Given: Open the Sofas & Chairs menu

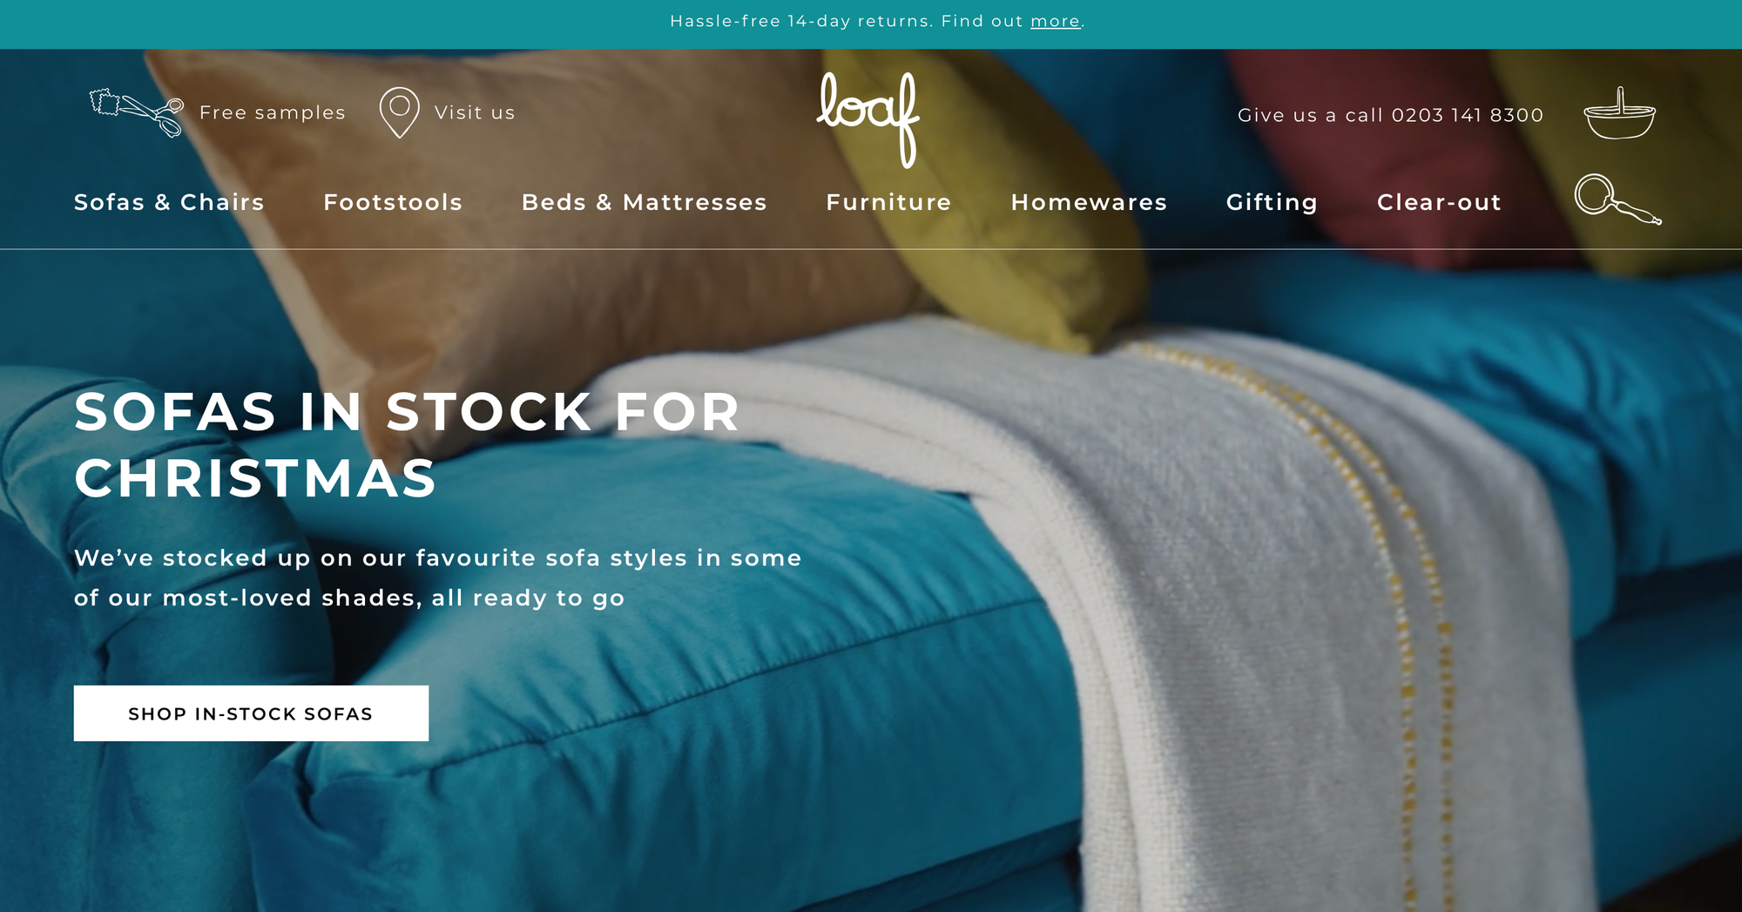Looking at the screenshot, I should point(169,202).
